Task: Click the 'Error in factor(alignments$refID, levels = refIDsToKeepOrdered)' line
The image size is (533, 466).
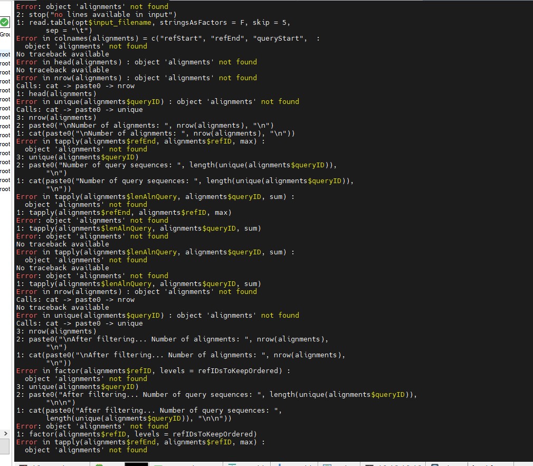Action: (154, 371)
